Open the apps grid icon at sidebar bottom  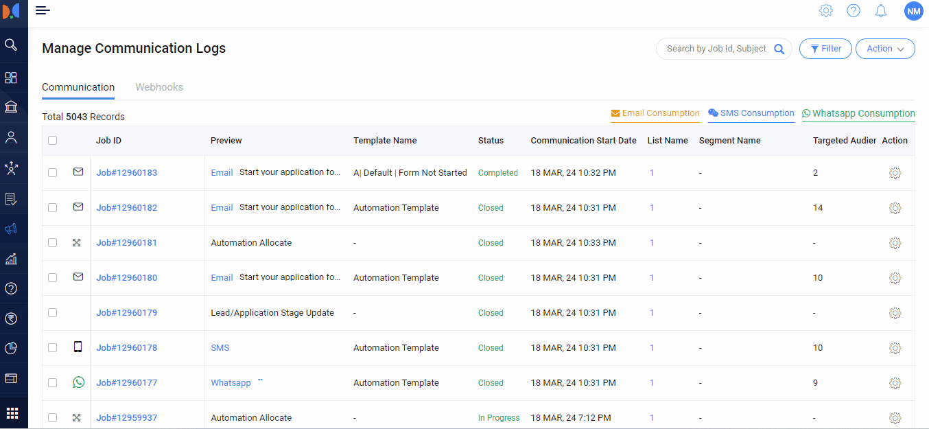click(12, 413)
